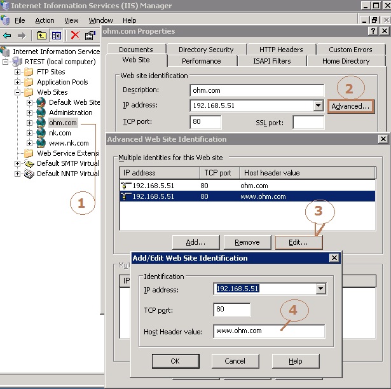Switch to the Custom Errors tab
The width and height of the screenshot is (391, 389).
(x=350, y=50)
